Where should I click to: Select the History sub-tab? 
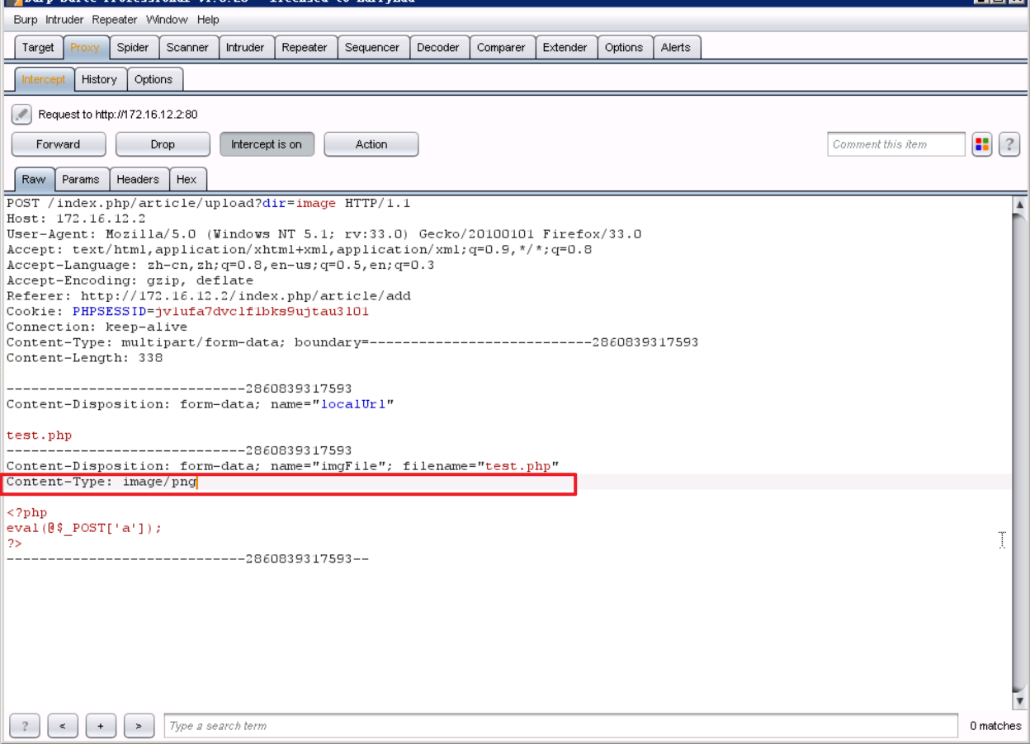[x=99, y=80]
